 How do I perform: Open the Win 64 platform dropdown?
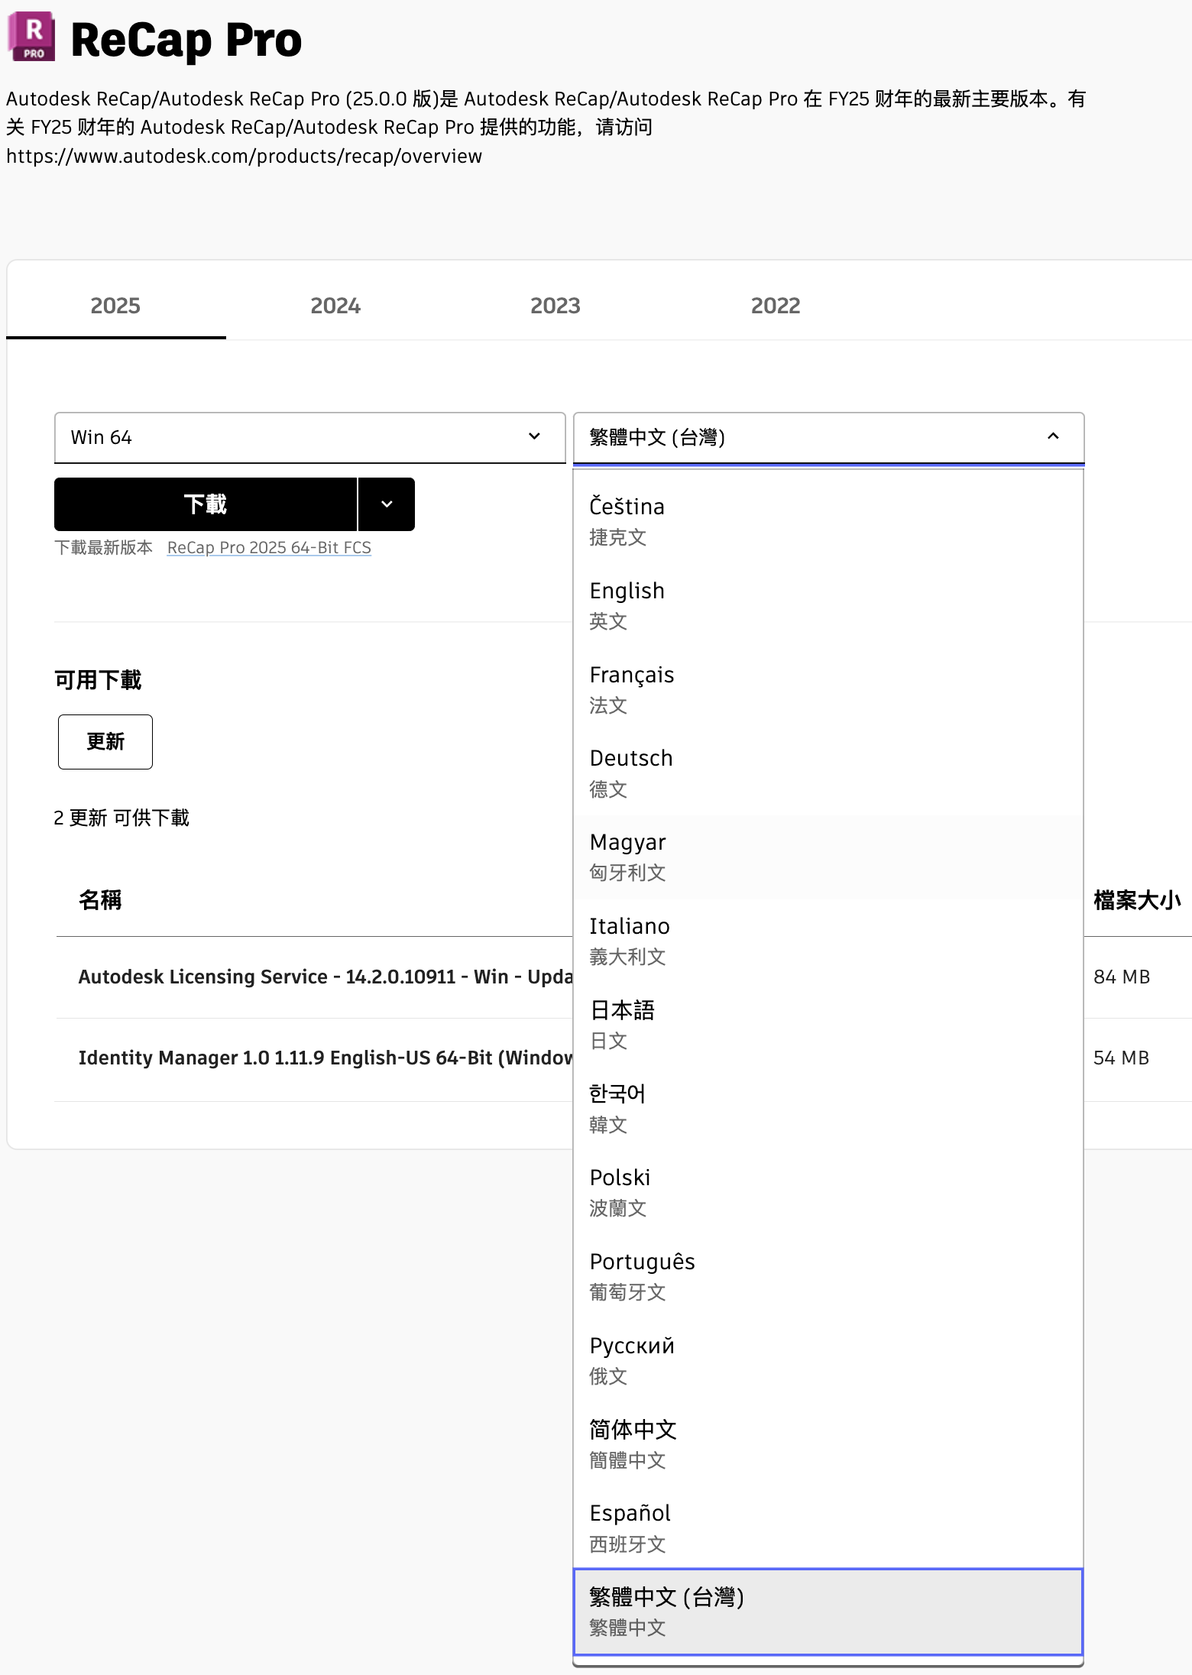[x=309, y=437]
